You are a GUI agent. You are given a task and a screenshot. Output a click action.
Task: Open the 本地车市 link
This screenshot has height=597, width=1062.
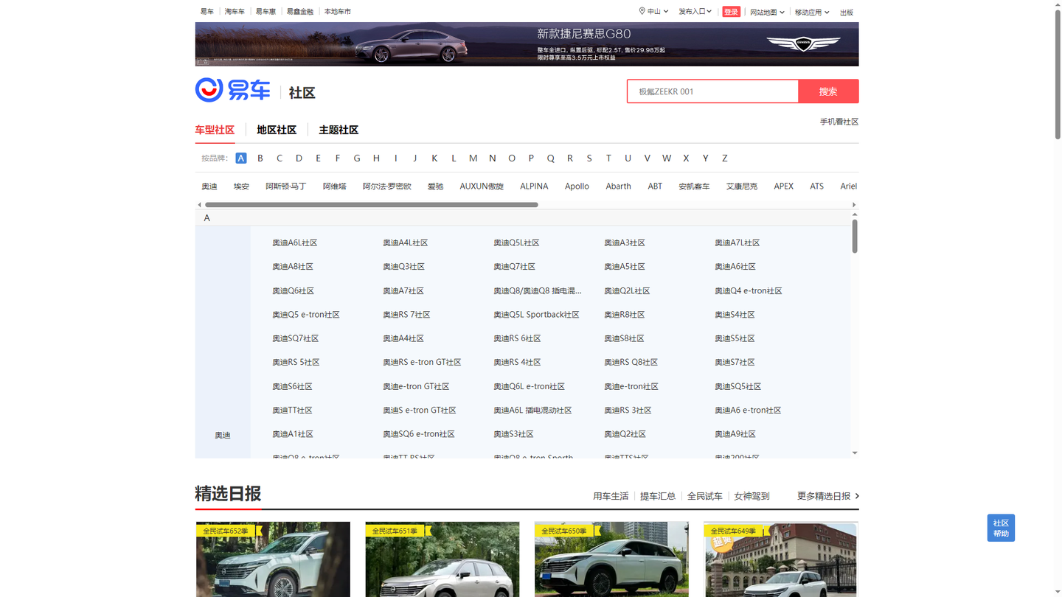pos(338,12)
